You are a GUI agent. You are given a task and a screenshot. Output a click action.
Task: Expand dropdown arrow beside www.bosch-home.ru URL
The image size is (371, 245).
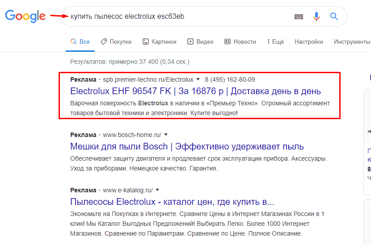point(166,135)
